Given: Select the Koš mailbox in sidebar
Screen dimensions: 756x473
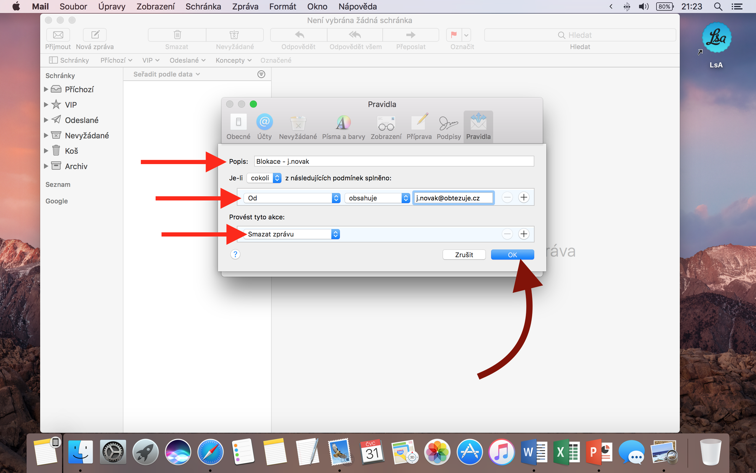Looking at the screenshot, I should tap(81, 151).
